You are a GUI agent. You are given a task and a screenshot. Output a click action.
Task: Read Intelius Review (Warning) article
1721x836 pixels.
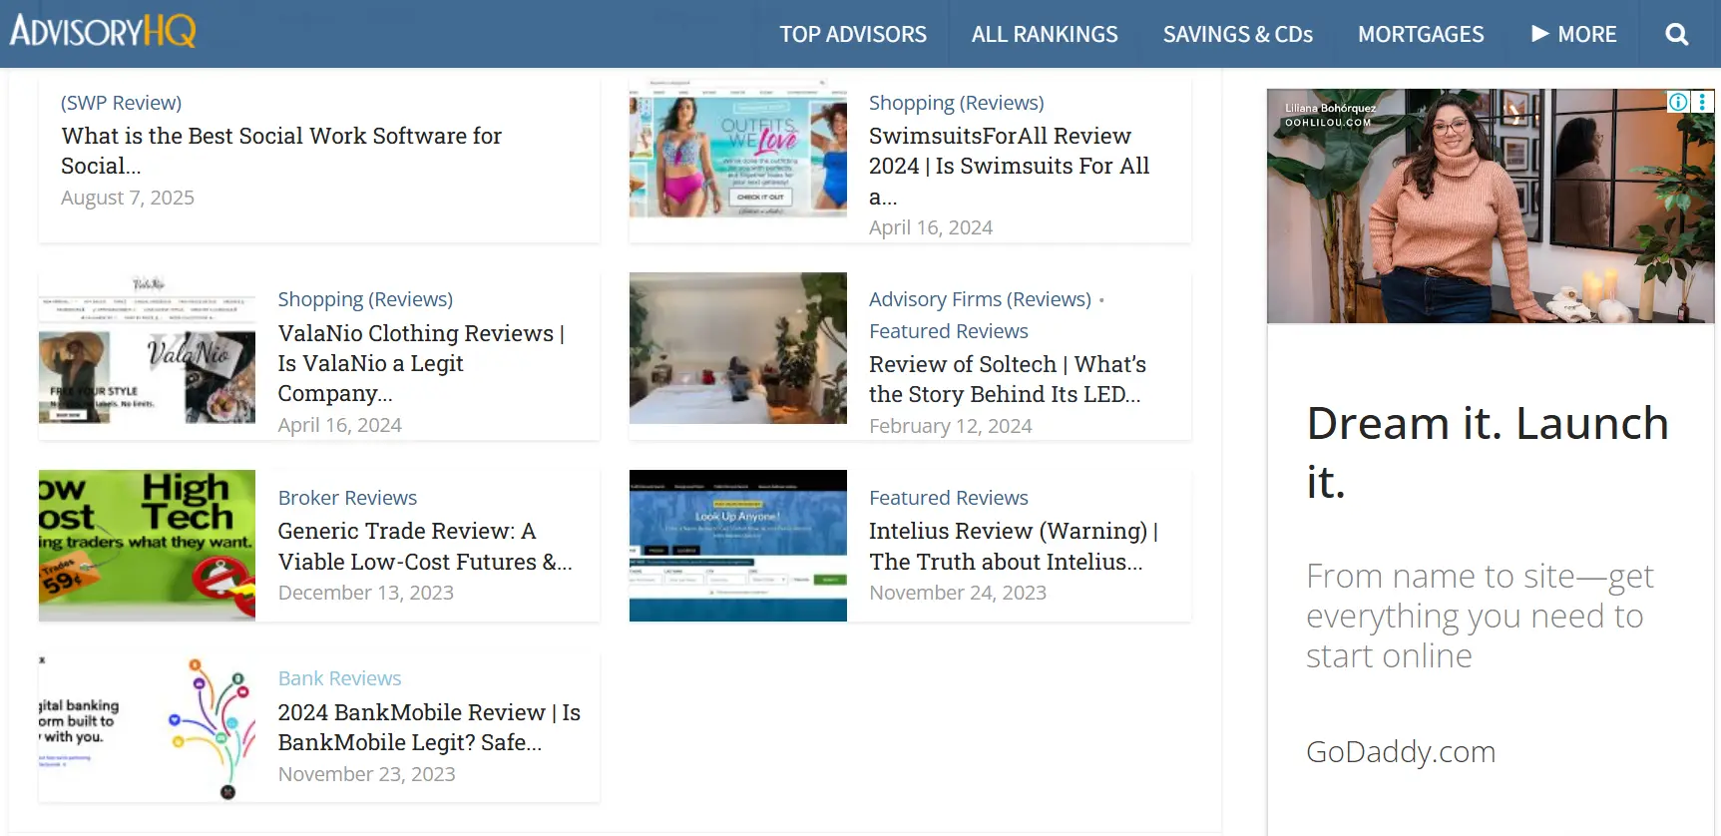pyautogui.click(x=1013, y=546)
